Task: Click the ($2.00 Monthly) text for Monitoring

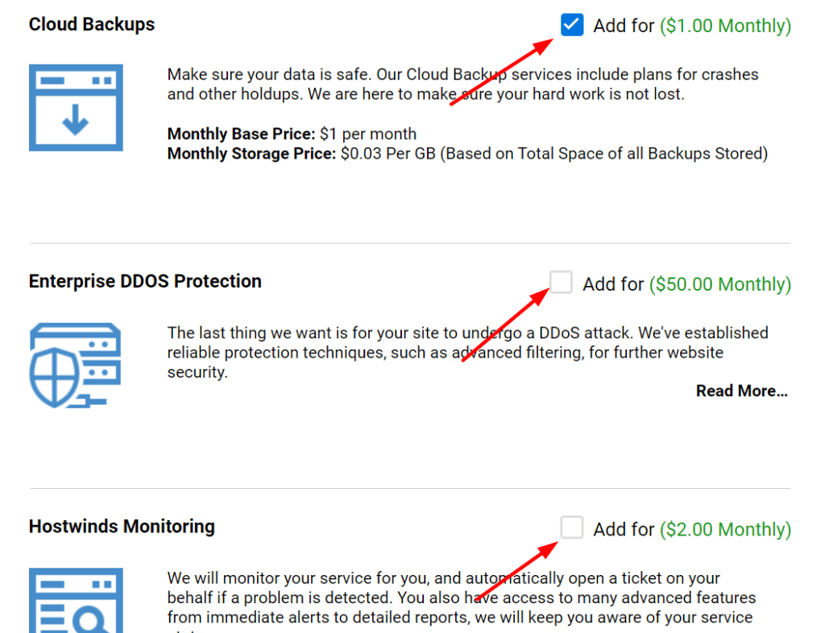Action: coord(724,529)
